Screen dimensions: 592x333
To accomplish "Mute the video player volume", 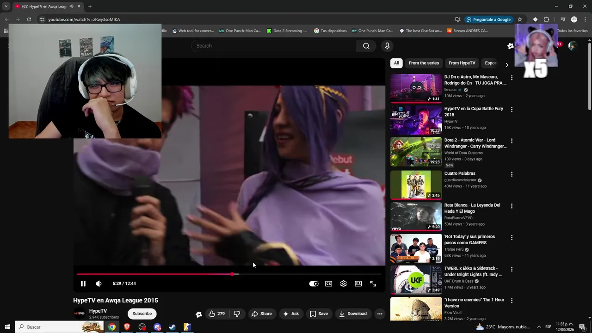I will 99,284.
